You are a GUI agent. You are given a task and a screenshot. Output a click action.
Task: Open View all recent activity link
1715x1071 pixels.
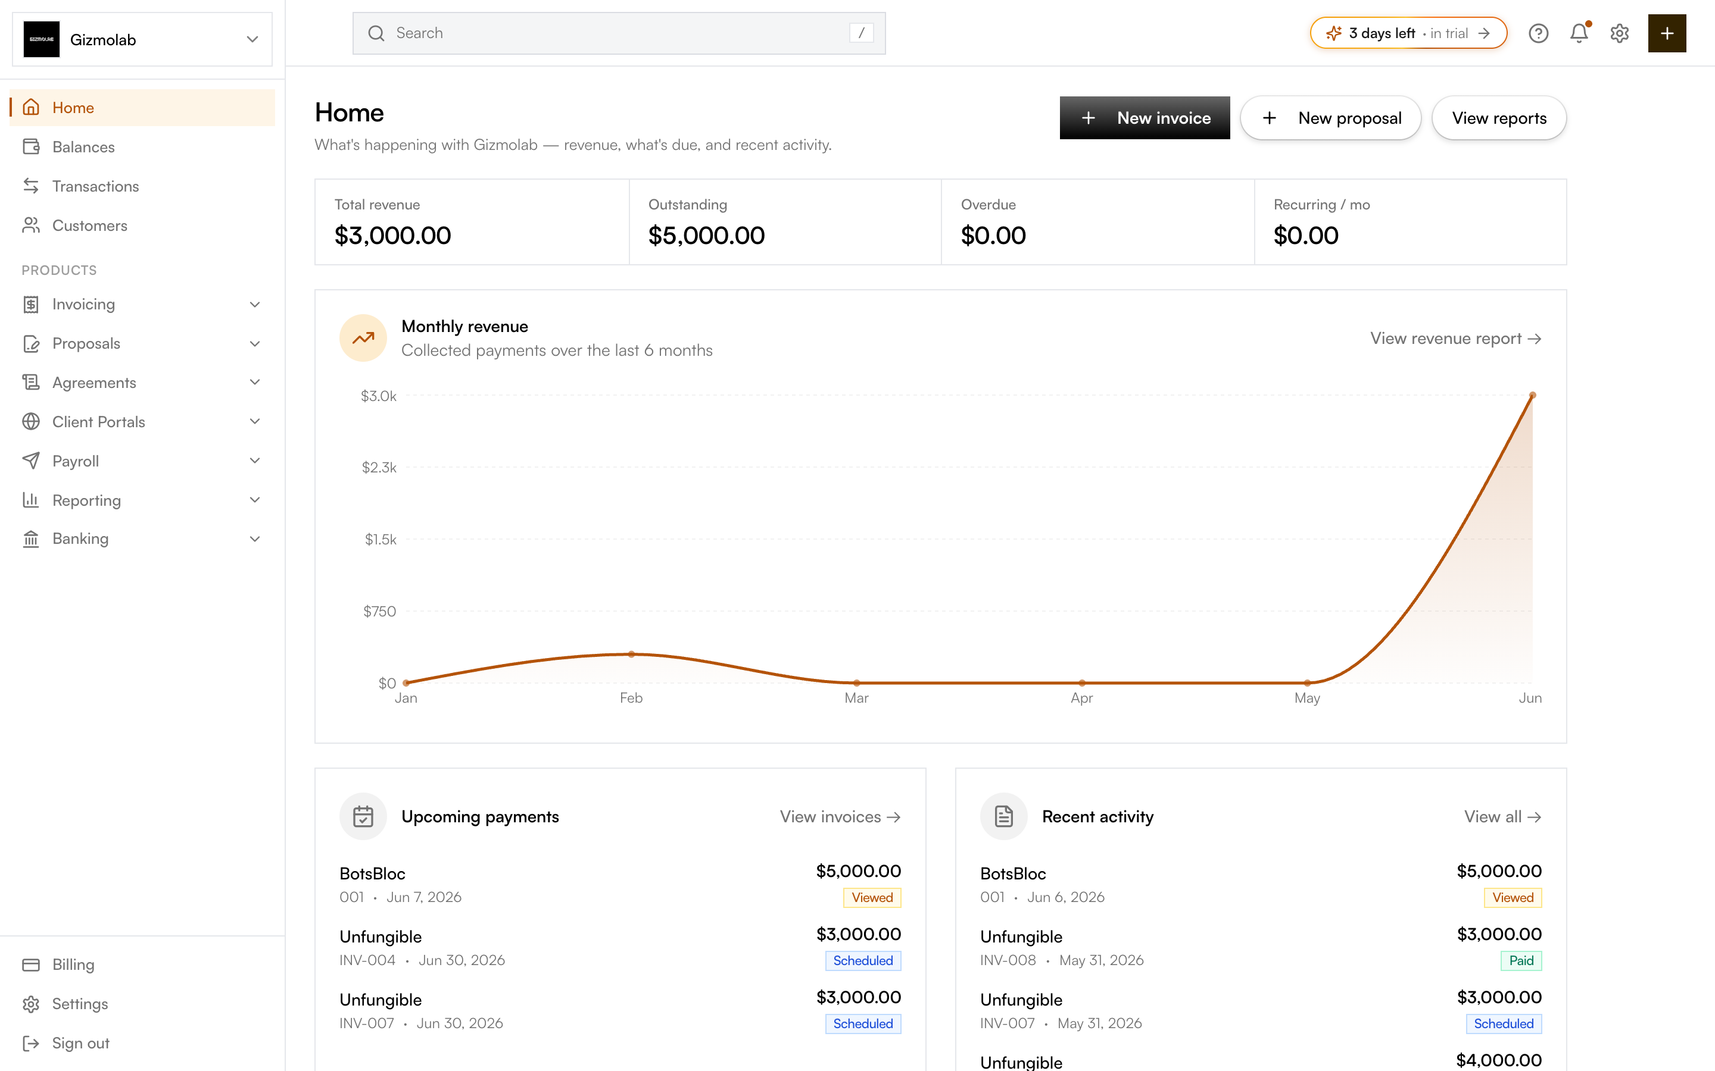(x=1502, y=817)
